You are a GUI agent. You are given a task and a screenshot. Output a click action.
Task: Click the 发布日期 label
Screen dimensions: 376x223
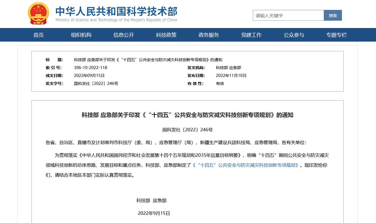(196, 76)
